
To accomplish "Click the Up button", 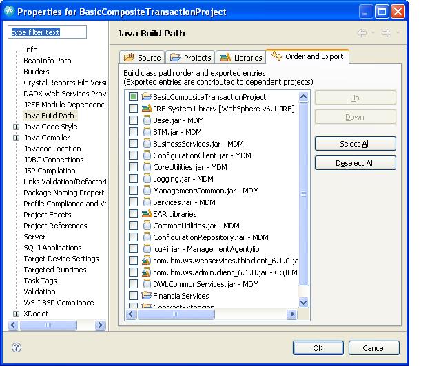I will pyautogui.click(x=356, y=98).
